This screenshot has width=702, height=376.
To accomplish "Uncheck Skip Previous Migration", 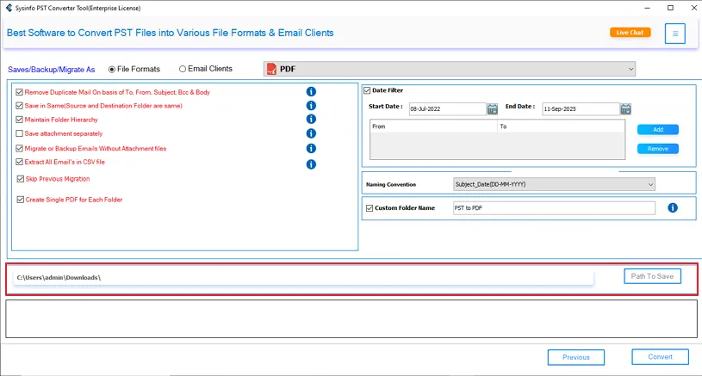I will pos(21,179).
